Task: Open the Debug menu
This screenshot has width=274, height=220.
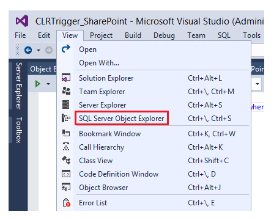Action: (164, 35)
